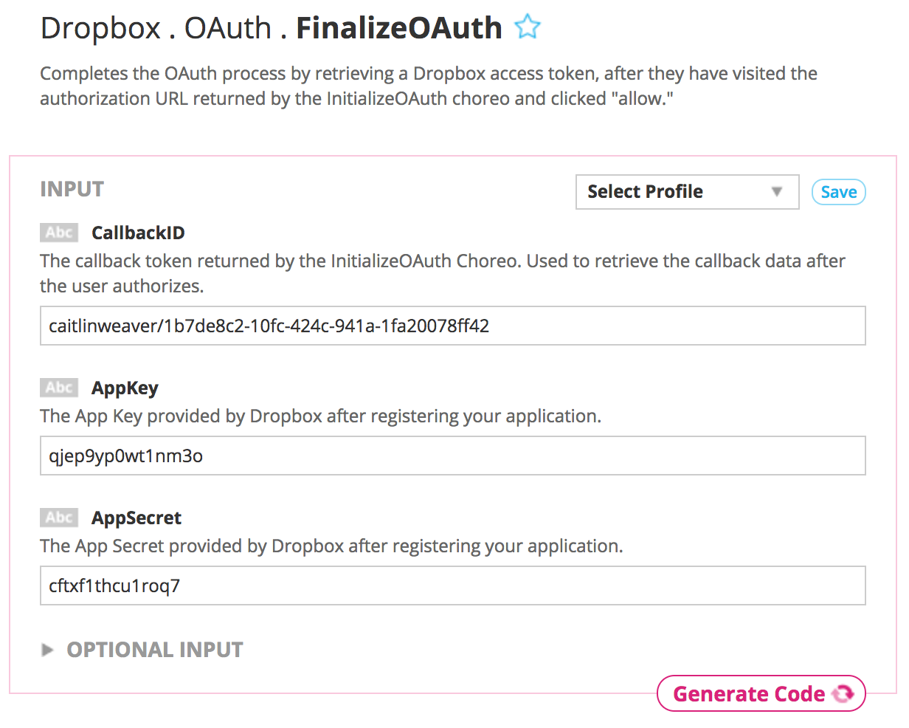Click the CallbackID field label
This screenshot has height=728, width=909.
pyautogui.click(x=138, y=233)
